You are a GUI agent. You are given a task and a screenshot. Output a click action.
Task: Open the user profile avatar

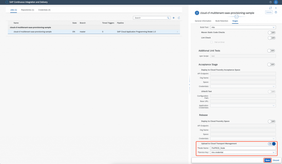tap(276, 2)
